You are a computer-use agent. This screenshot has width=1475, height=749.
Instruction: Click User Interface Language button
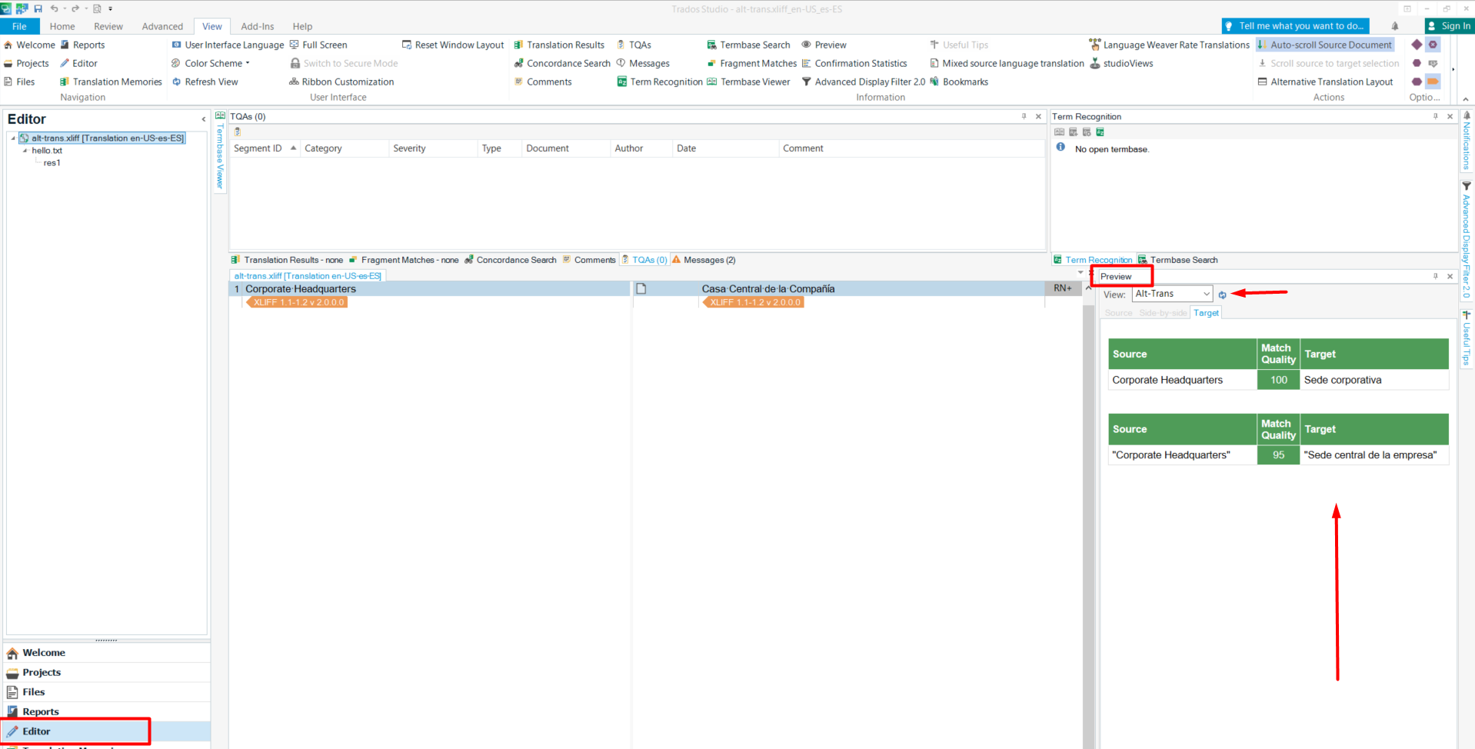pos(228,45)
